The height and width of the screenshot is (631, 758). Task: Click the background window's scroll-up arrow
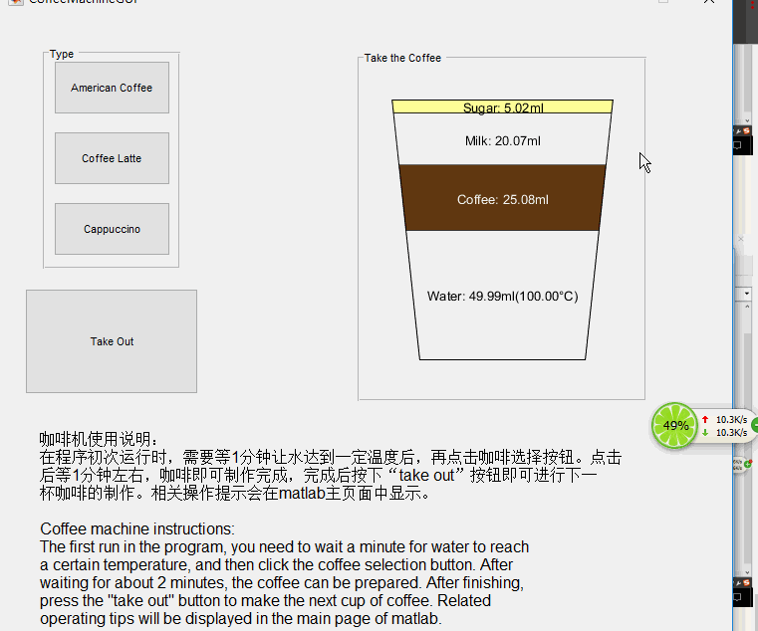(x=747, y=307)
